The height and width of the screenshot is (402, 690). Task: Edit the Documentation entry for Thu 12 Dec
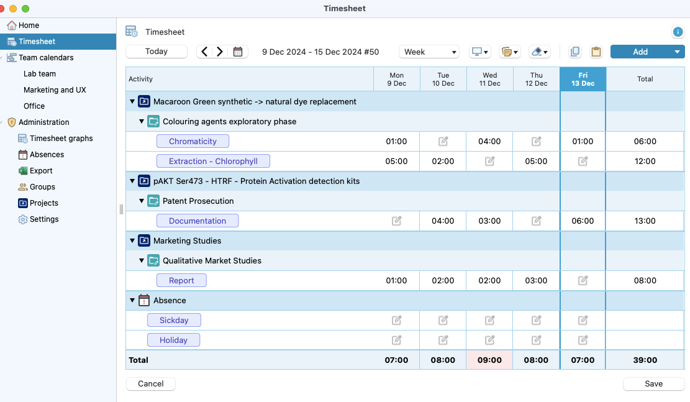(536, 221)
